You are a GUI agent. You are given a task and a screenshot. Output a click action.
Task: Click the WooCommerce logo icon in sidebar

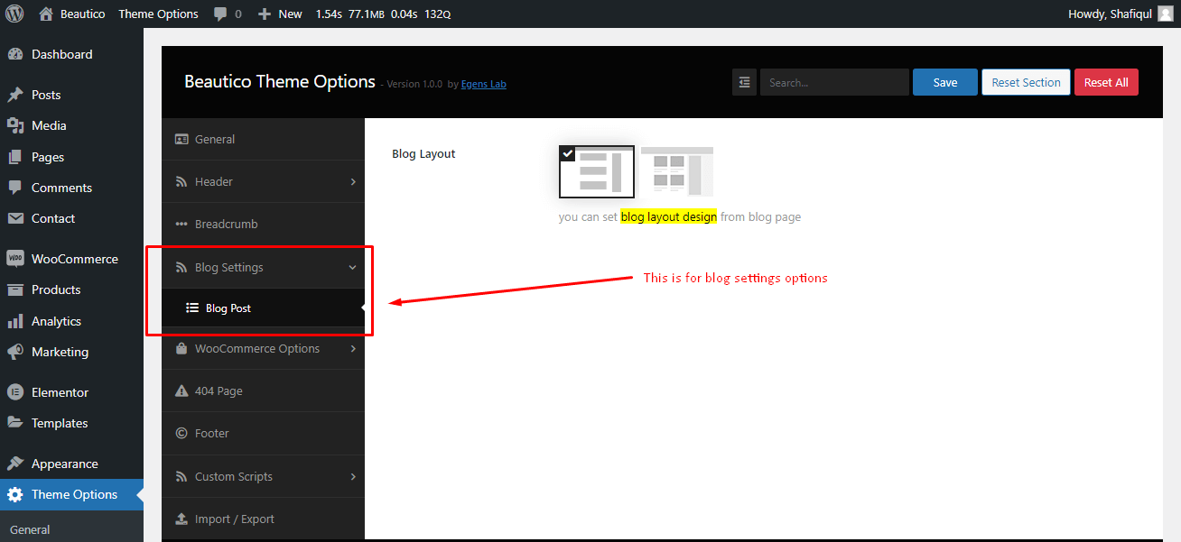coord(15,259)
